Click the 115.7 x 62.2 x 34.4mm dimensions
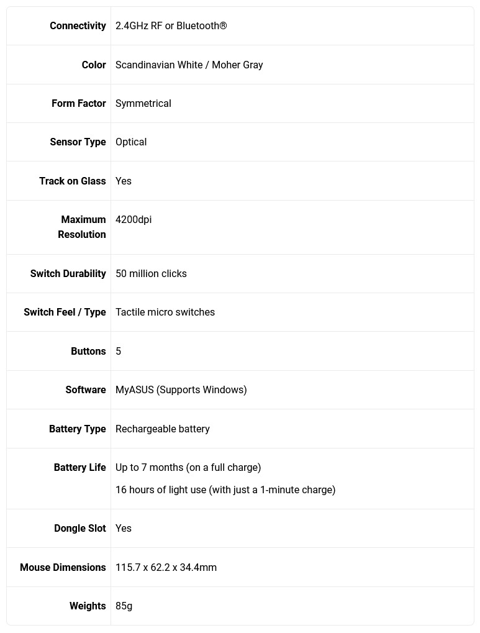 [166, 567]
